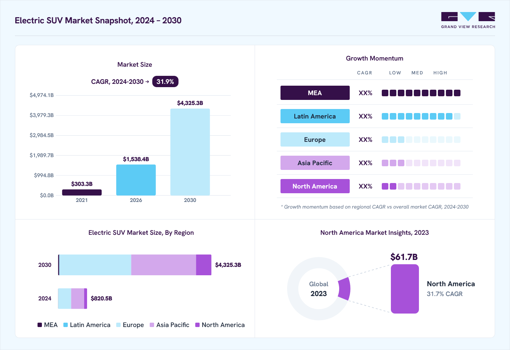
Task: Click the Europe legend color swatch
Action: (x=118, y=325)
